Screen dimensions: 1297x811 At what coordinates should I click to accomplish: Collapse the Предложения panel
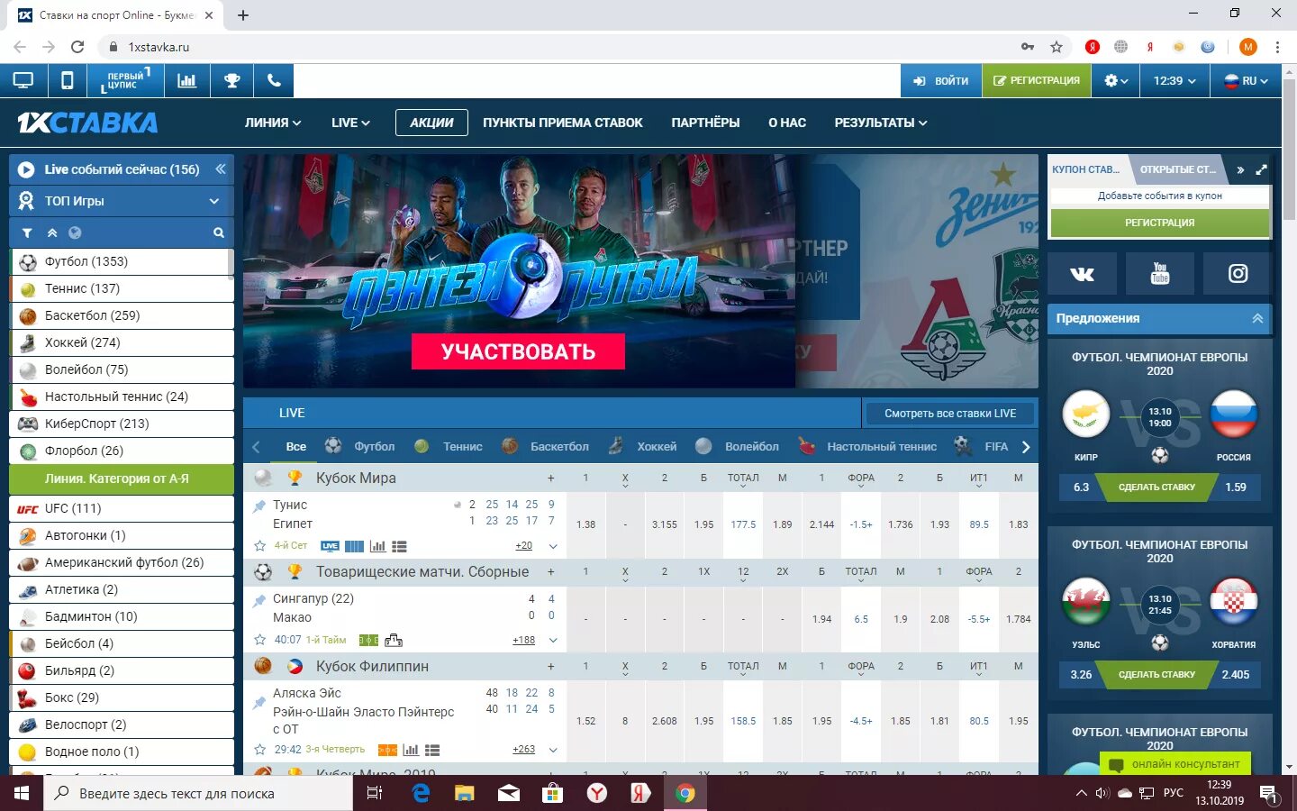tap(1257, 318)
